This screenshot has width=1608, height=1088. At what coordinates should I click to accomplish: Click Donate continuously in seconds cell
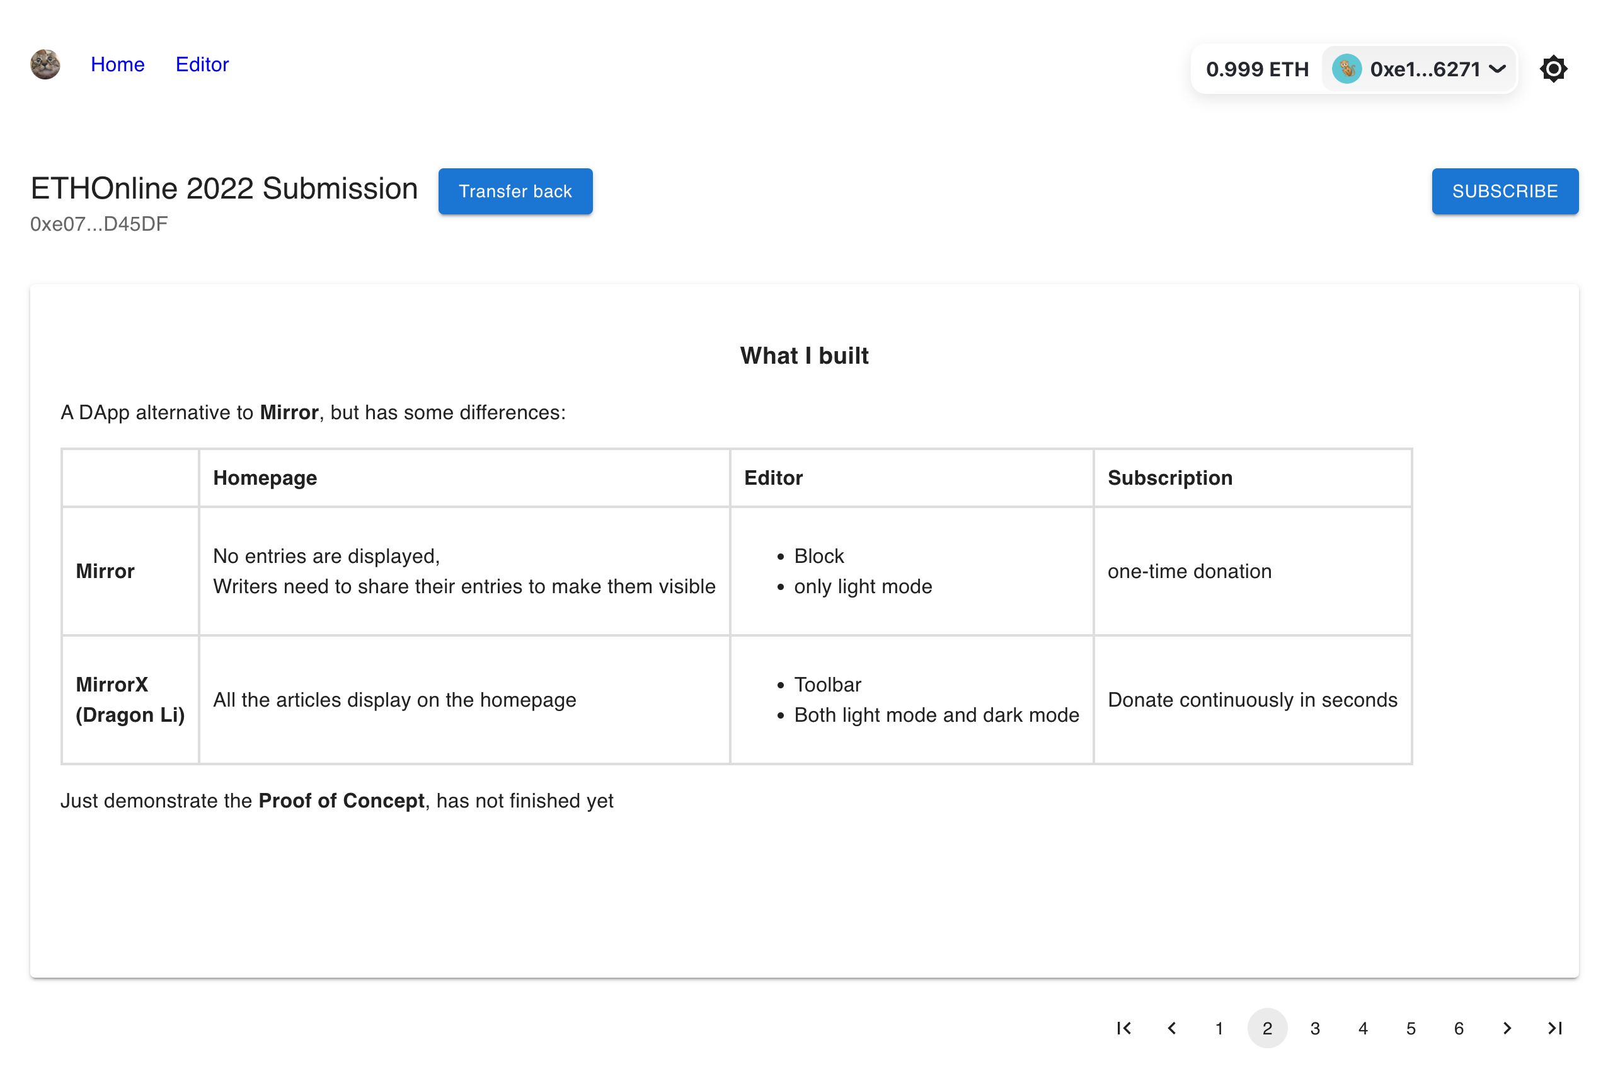point(1253,700)
